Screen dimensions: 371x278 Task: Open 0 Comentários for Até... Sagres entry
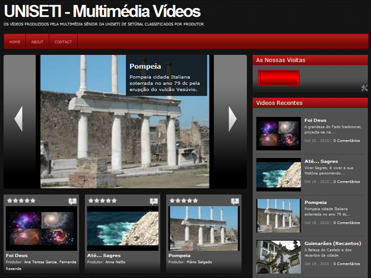[x=347, y=182]
